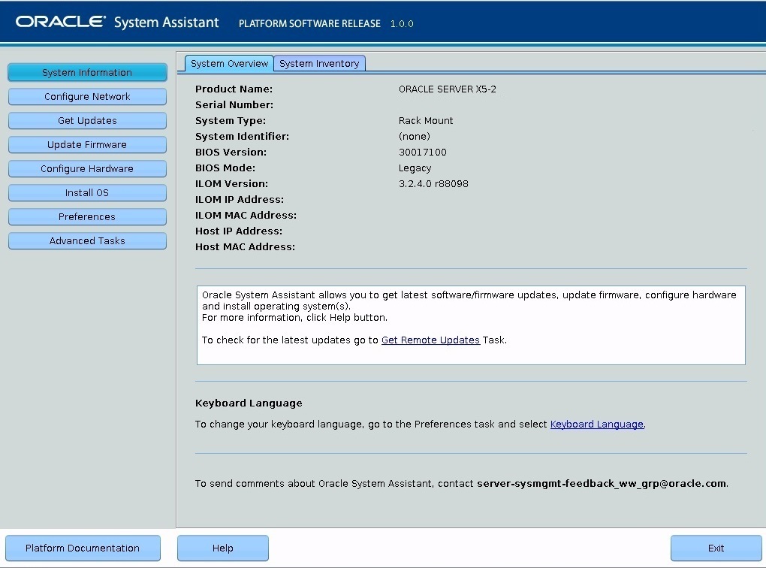Image resolution: width=766 pixels, height=568 pixels.
Task: Select the System Information task
Action: tap(87, 72)
